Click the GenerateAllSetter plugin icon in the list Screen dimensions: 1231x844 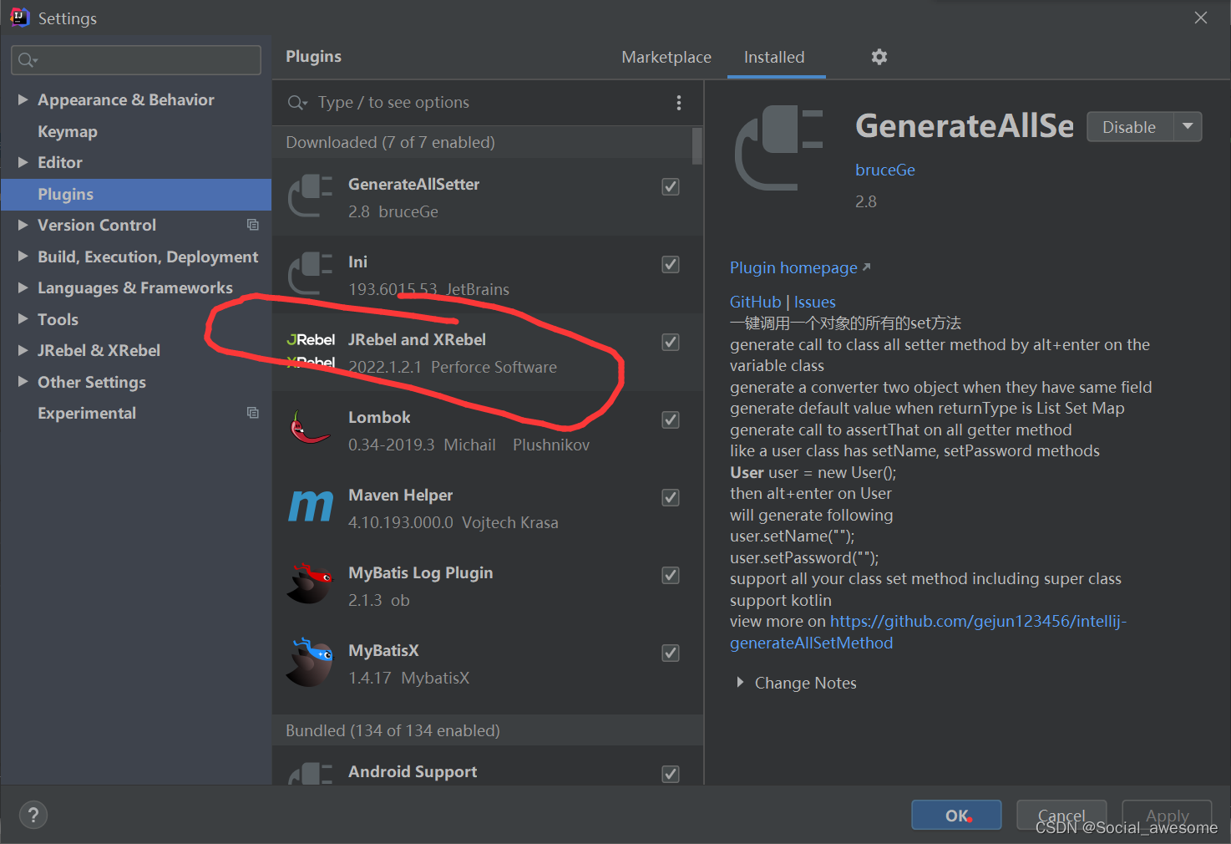pos(311,196)
